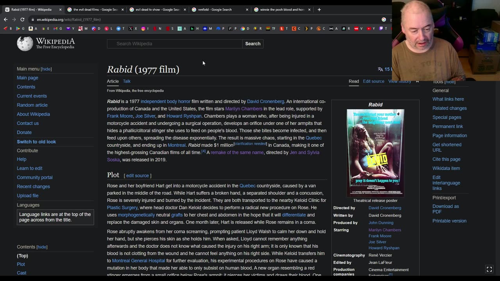
Task: Click the fullscreen icon at bottom right
Action: 489,269
